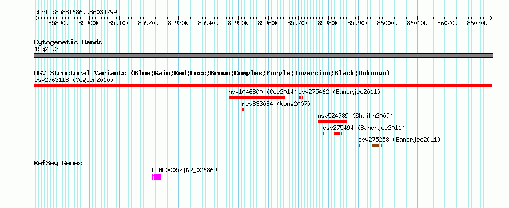
Task: Click the RefSeq Genes track title
Action: click(x=58, y=163)
